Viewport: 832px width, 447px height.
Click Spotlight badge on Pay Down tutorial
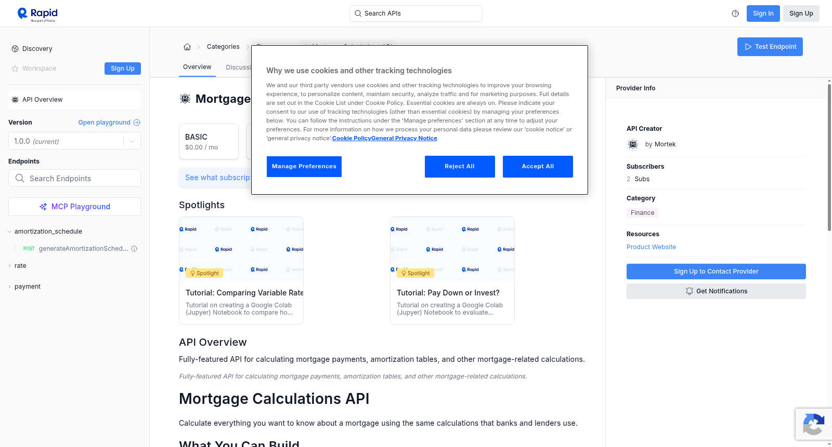[x=415, y=273]
